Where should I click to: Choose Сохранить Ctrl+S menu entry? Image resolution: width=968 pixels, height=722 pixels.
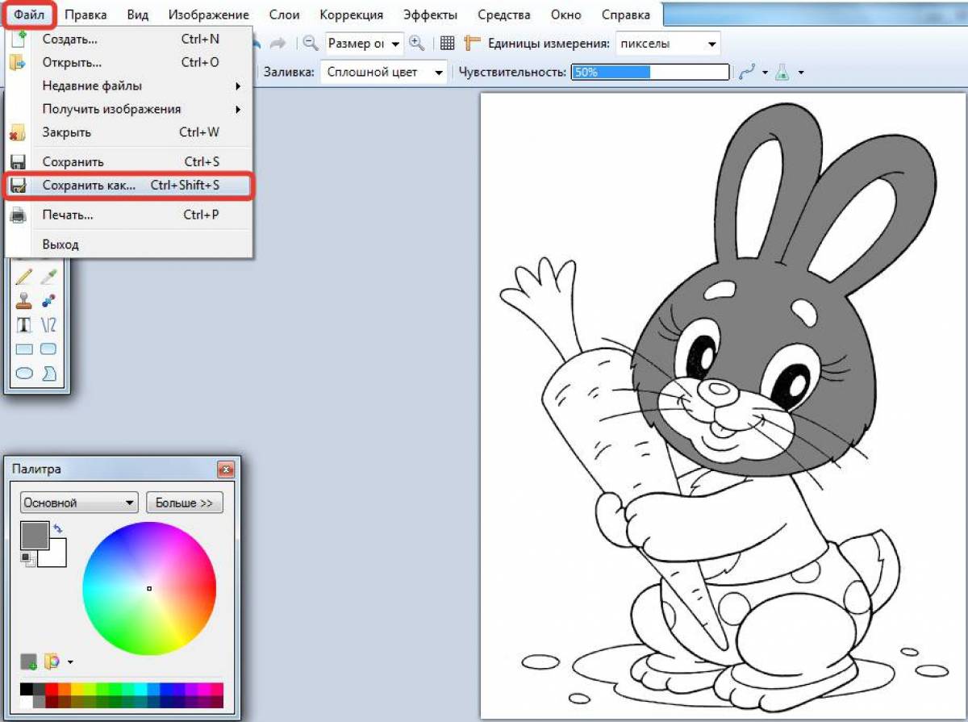tap(129, 162)
